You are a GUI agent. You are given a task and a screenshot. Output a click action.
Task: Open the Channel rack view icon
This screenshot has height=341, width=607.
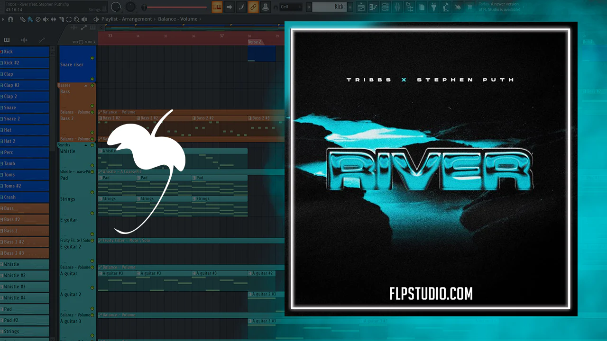386,7
